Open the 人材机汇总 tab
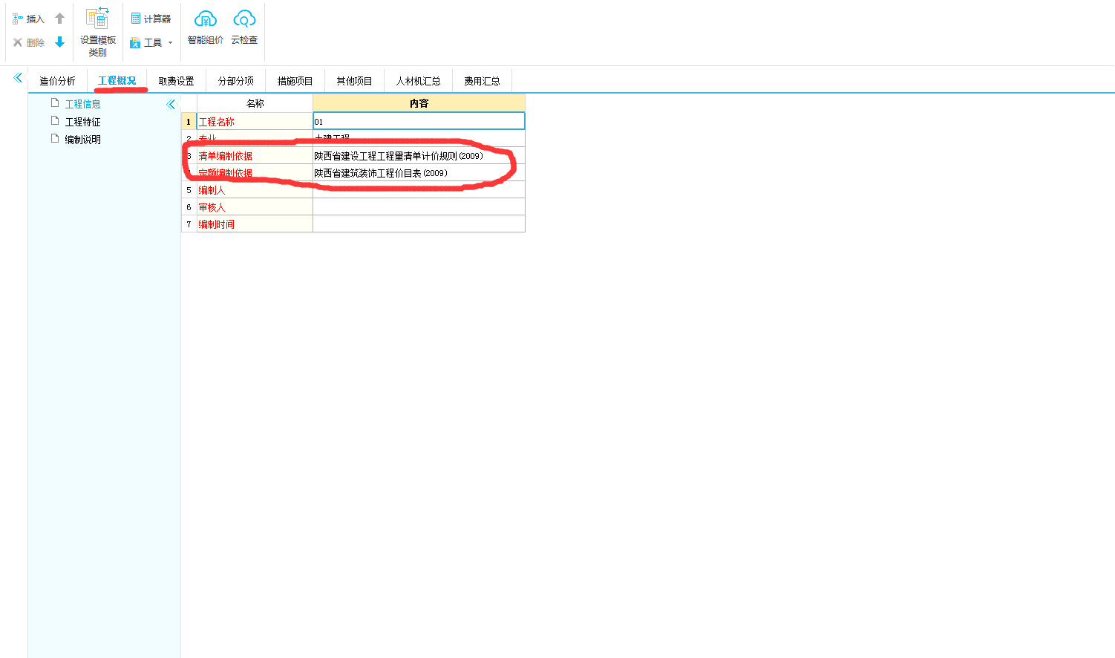 [419, 81]
